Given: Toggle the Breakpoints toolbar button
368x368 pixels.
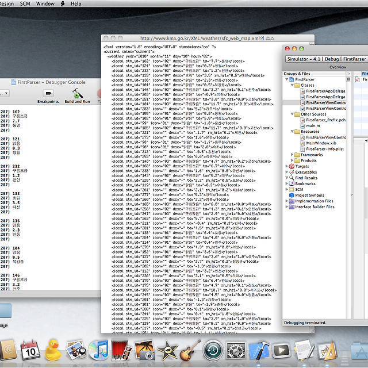Looking at the screenshot, I should (x=48, y=93).
